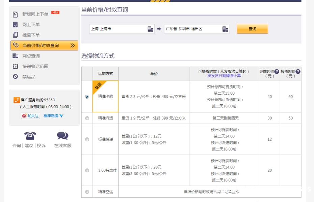Viewport: 314px width, 202px height.
Task: Open online customer service chat bubble icon
Action: point(62,136)
